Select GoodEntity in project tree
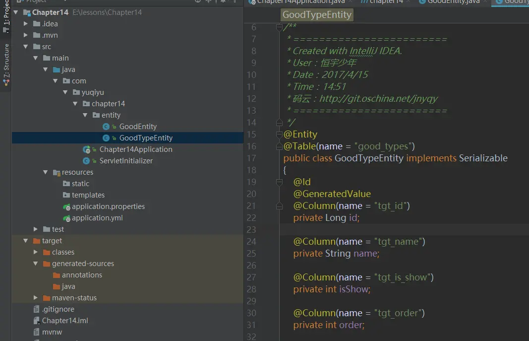 (138, 127)
